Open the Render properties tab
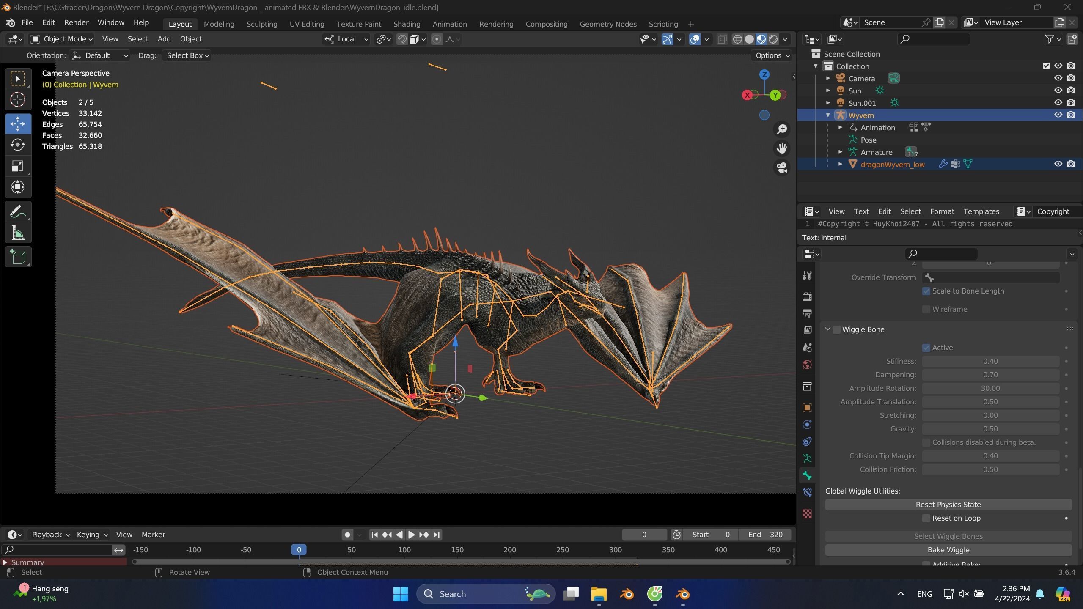 pos(807,296)
